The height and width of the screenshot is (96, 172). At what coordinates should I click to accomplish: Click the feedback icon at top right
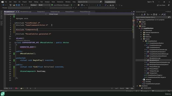point(169,5)
